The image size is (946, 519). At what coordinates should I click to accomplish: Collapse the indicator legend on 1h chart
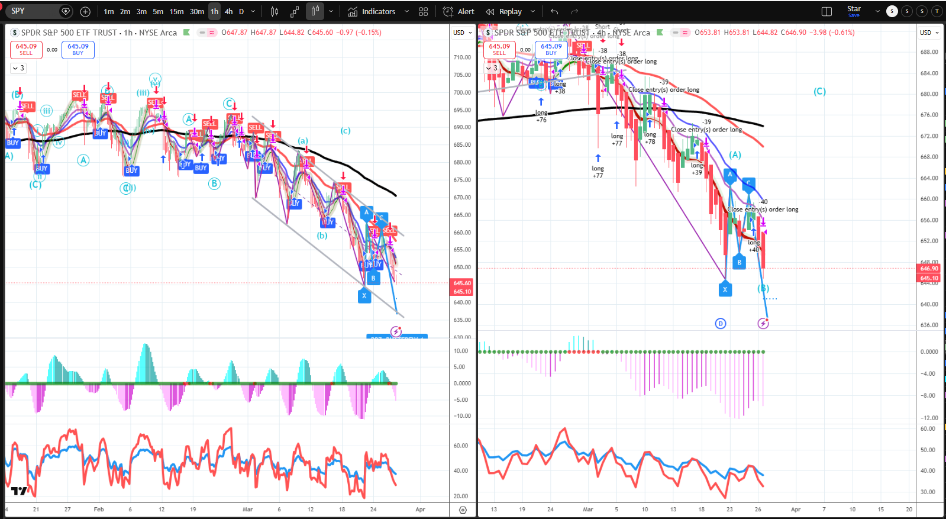(18, 68)
